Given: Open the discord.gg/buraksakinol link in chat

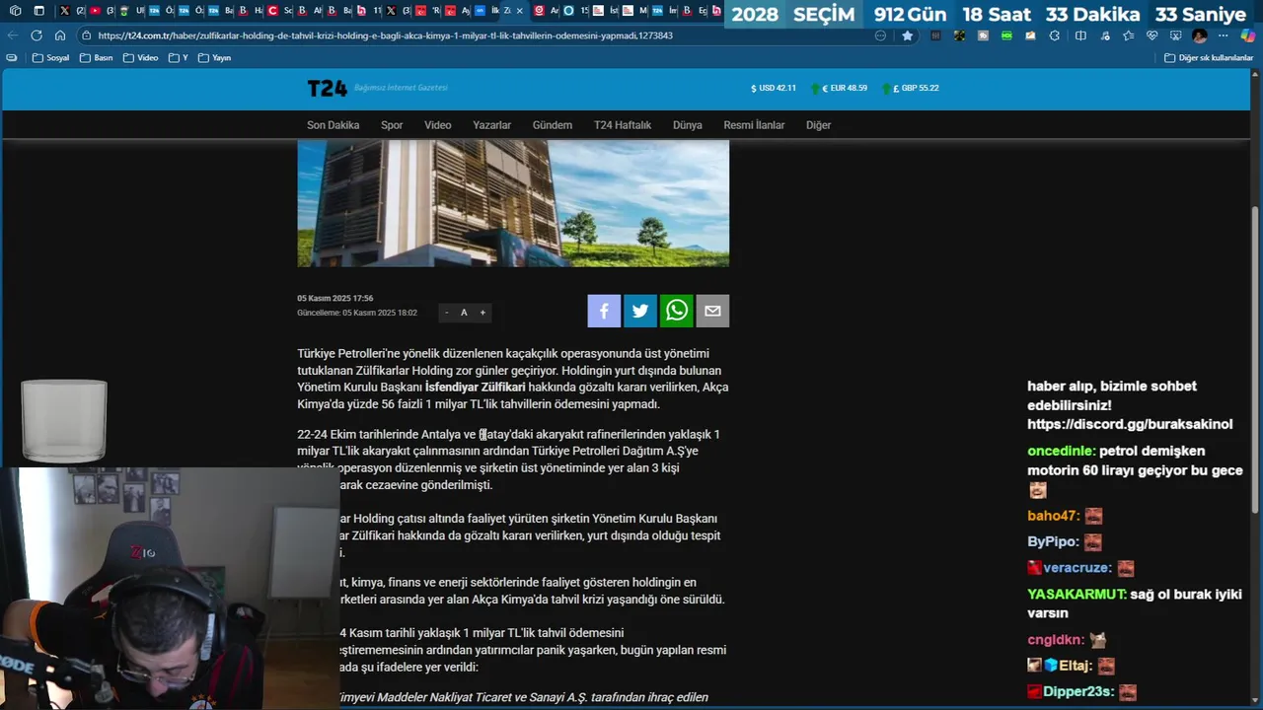Looking at the screenshot, I should click(1130, 424).
